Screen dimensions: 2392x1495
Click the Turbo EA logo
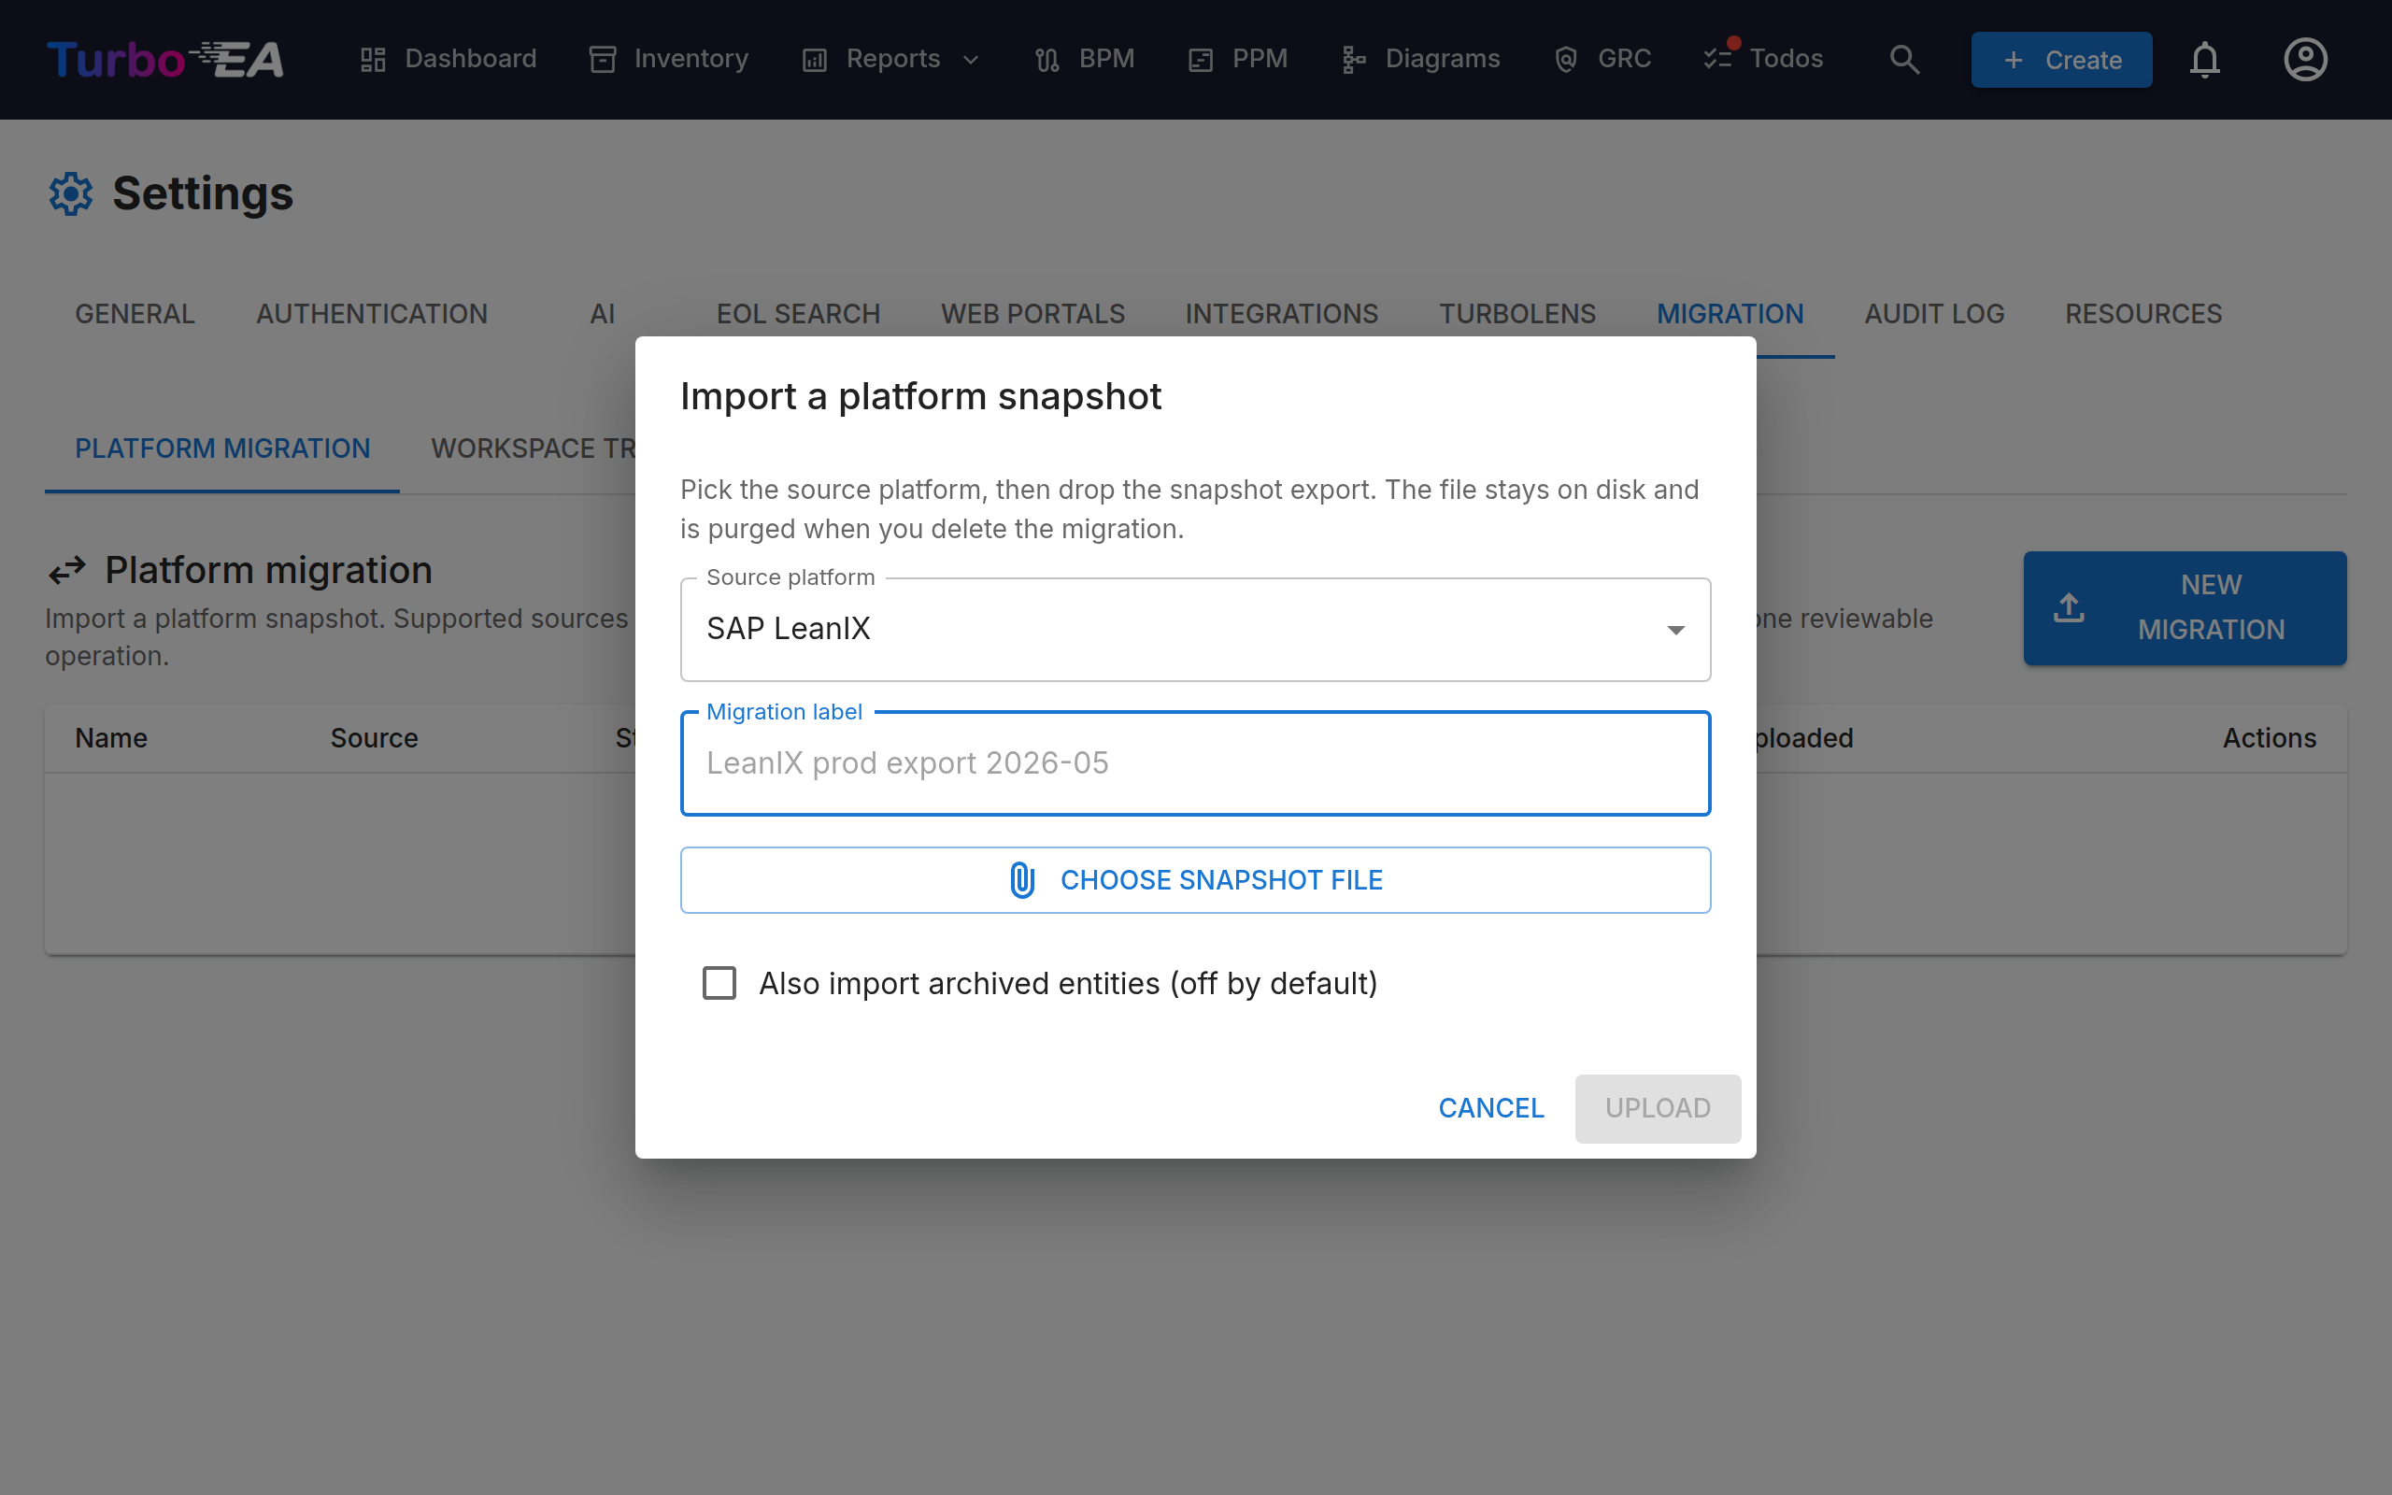coord(165,59)
